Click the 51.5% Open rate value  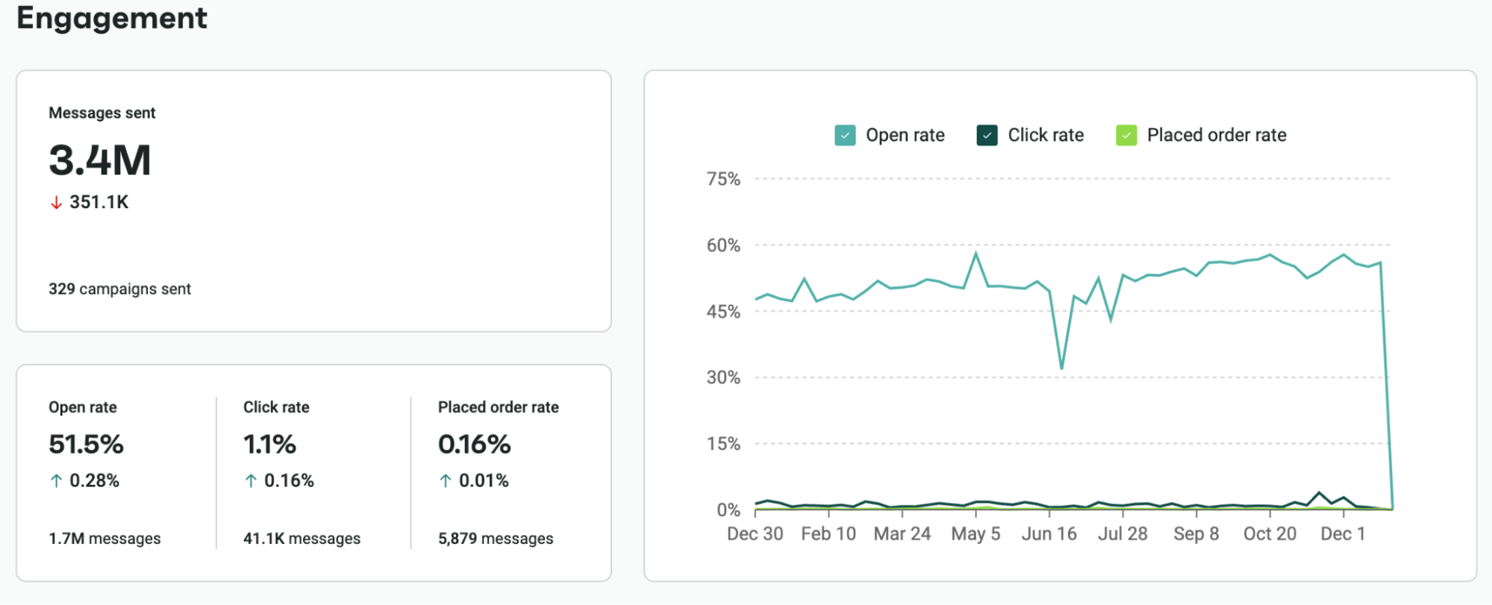[x=86, y=444]
